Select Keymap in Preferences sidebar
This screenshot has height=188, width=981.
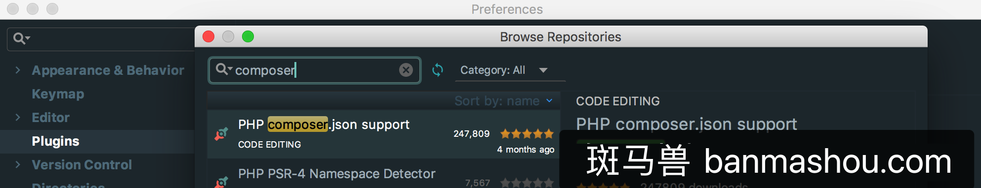click(x=58, y=94)
